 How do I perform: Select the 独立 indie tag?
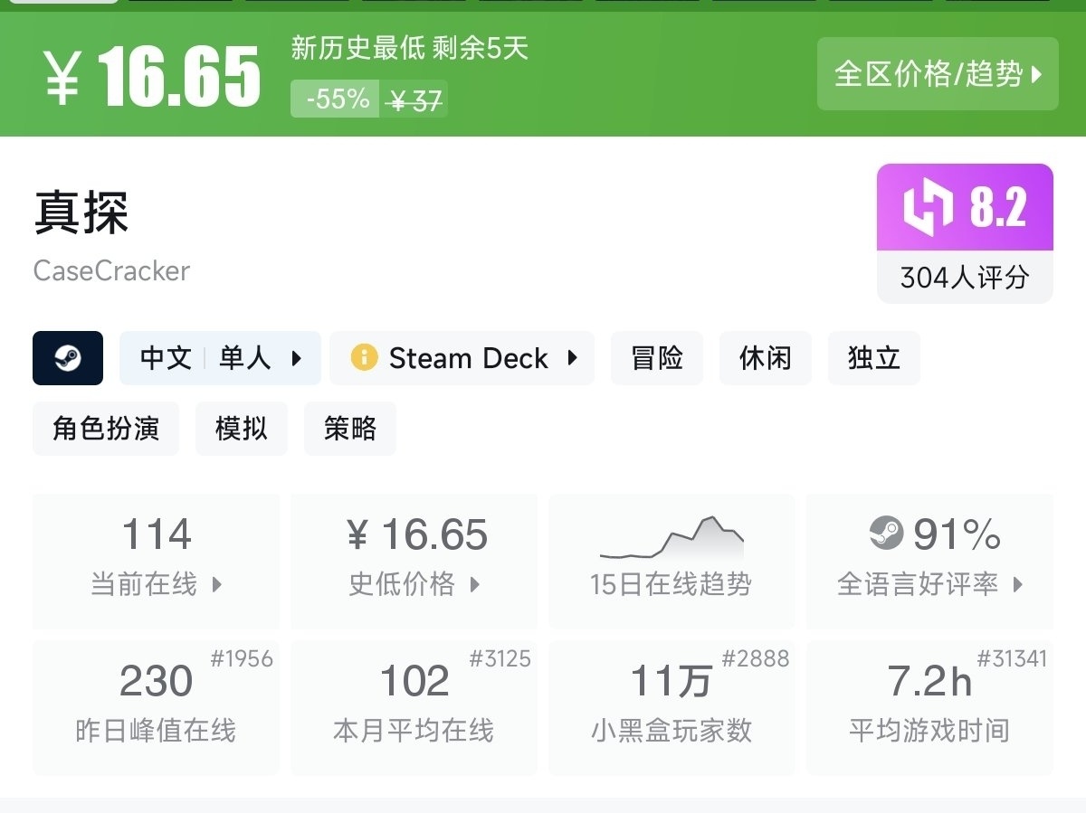(874, 358)
